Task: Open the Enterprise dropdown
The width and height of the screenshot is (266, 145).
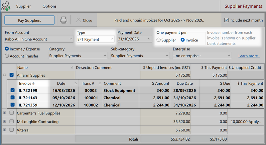Action: 202,56
